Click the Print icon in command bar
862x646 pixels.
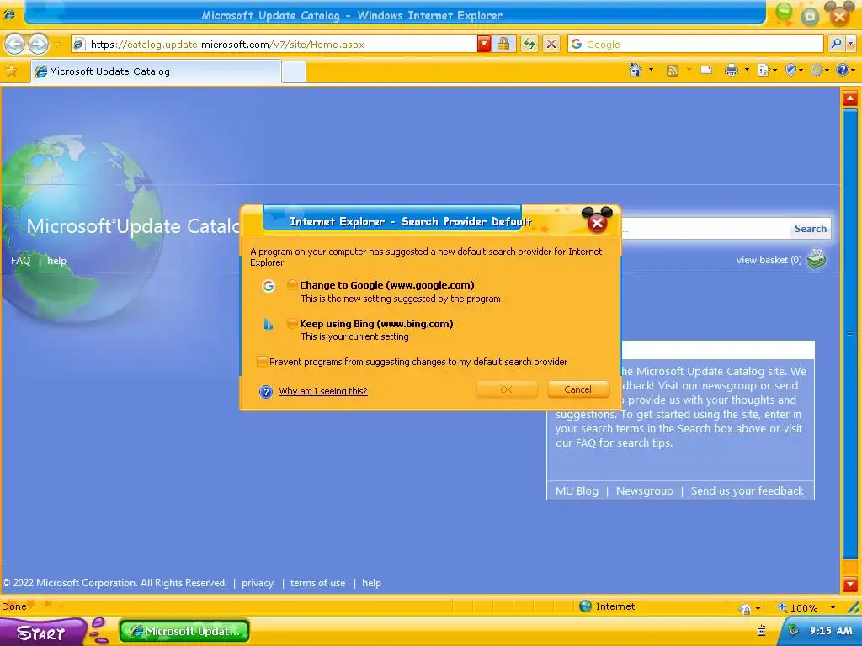tap(732, 70)
